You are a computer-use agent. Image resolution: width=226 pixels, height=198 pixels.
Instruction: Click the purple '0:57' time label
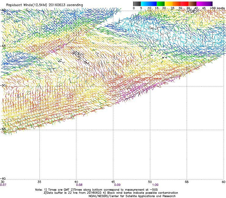coord(3,185)
